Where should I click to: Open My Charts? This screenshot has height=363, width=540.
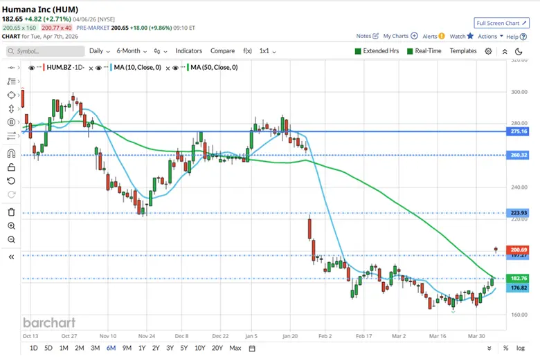[401, 36]
